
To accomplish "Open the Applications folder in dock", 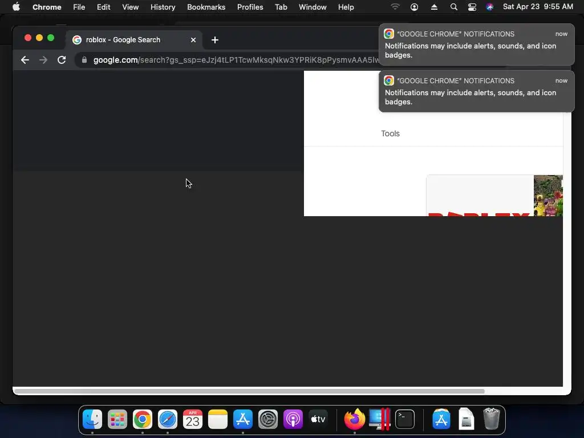I will coord(441,419).
